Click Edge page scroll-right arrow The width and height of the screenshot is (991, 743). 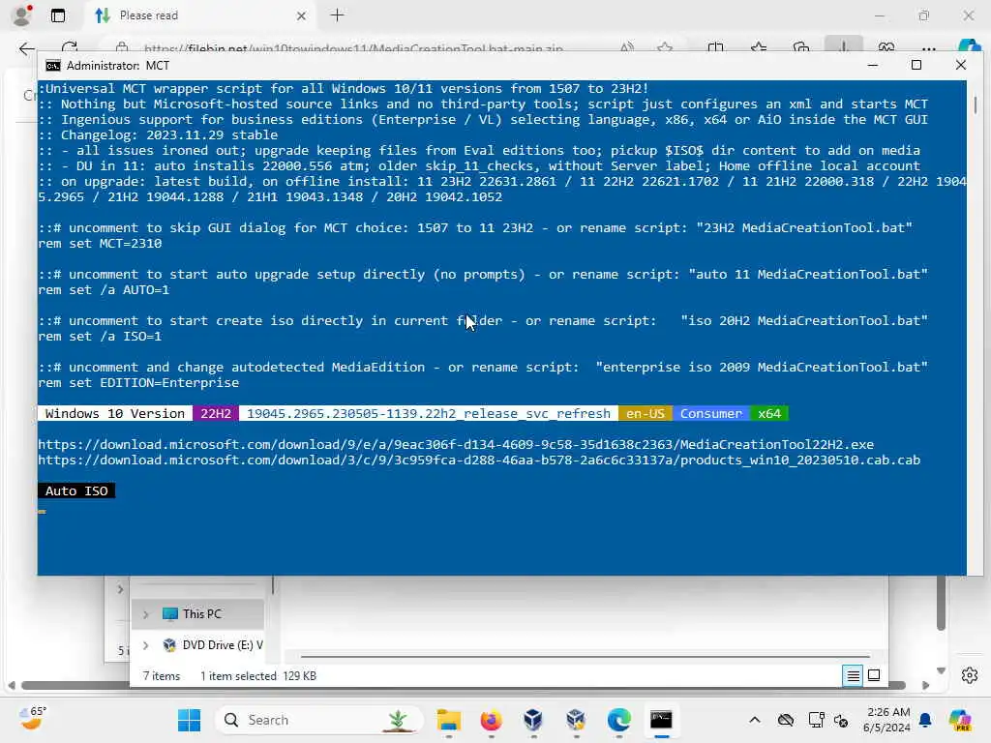926,685
